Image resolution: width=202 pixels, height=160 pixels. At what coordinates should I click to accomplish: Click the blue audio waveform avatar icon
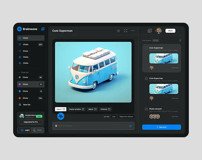[61, 116]
